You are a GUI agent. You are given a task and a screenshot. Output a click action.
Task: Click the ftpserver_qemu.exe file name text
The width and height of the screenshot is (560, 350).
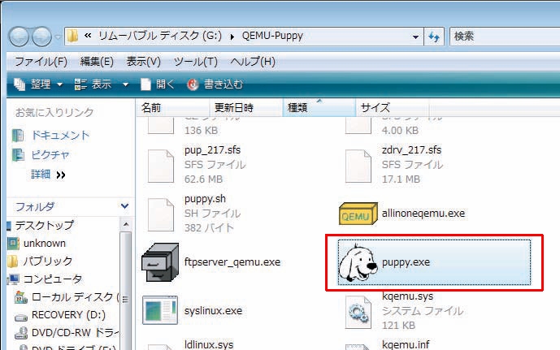[x=232, y=262]
